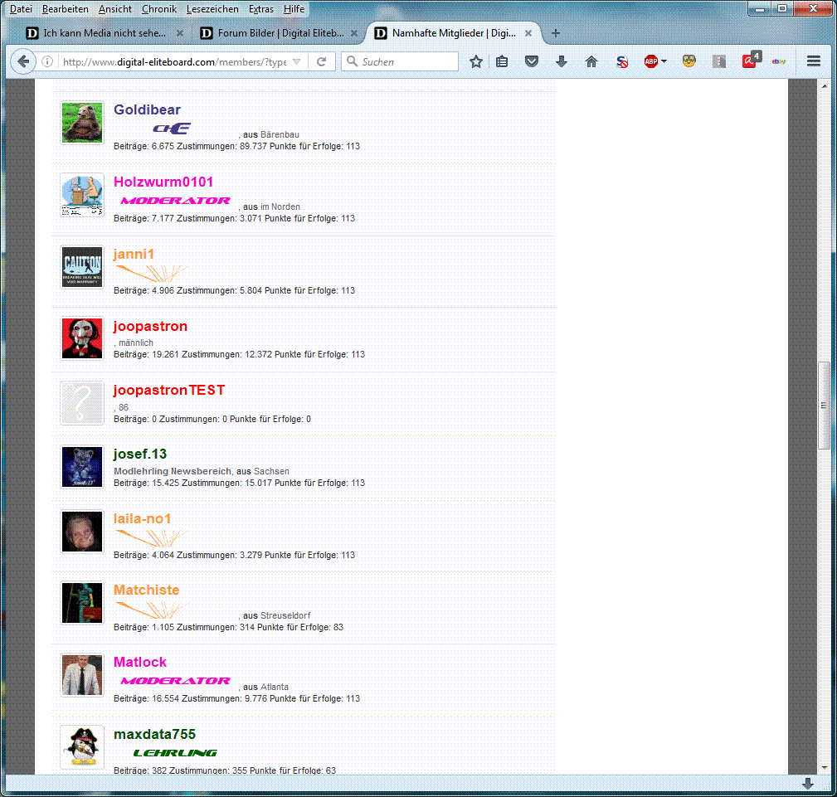This screenshot has height=797, width=837.
Task: Show bookmarks list icon
Action: coord(502,62)
